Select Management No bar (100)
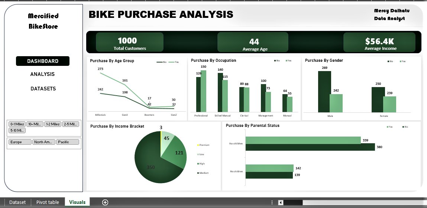The image size is (427, 208). click(263, 98)
